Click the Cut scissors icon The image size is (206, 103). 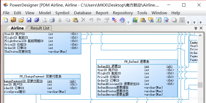(x=60, y=20)
